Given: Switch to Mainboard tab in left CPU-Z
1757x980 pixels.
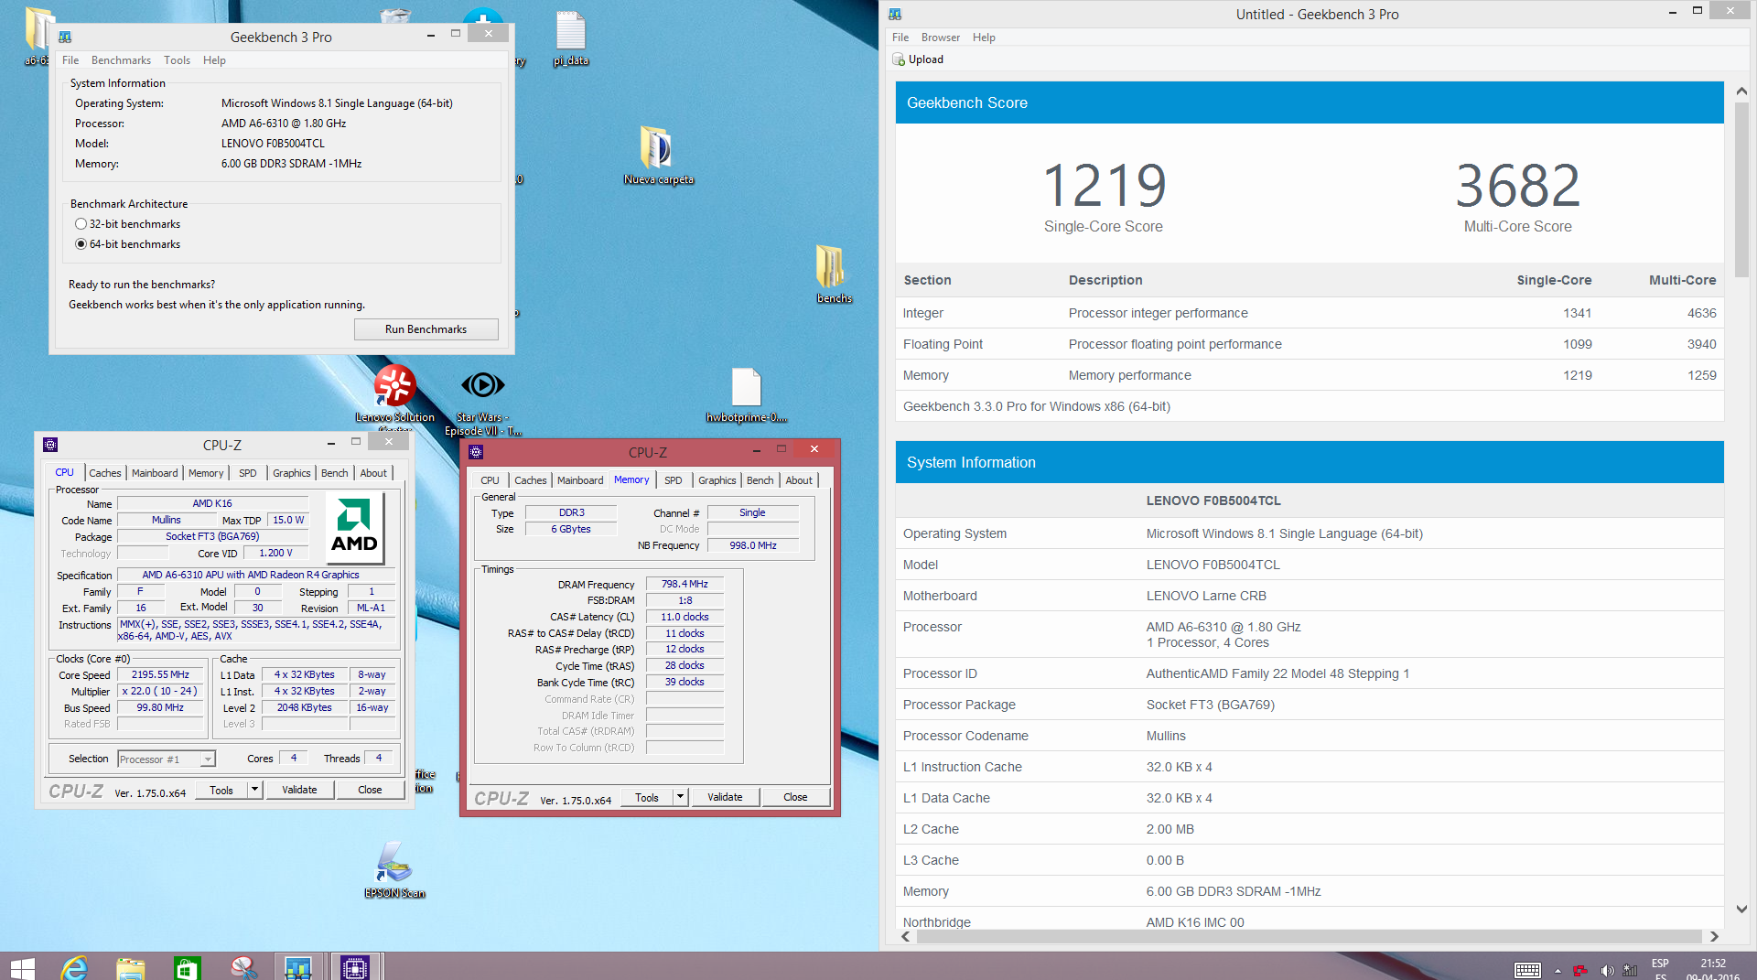Looking at the screenshot, I should 155,473.
